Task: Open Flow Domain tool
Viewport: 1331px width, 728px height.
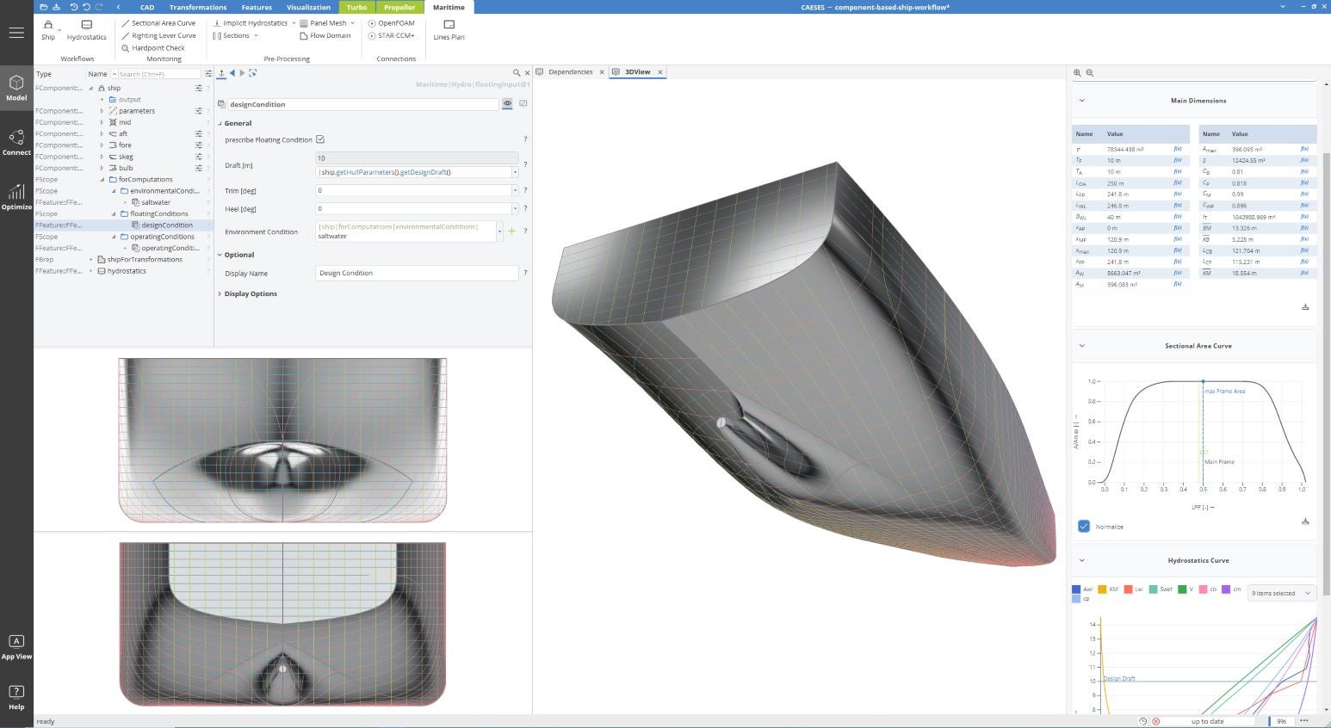Action: [x=325, y=36]
